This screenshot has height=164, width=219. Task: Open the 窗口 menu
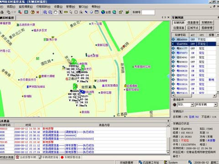pyautogui.click(x=83, y=7)
